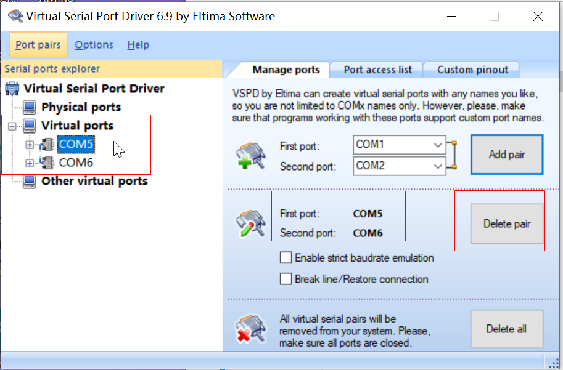
Task: Expand the COM5 tree node
Action: point(30,145)
